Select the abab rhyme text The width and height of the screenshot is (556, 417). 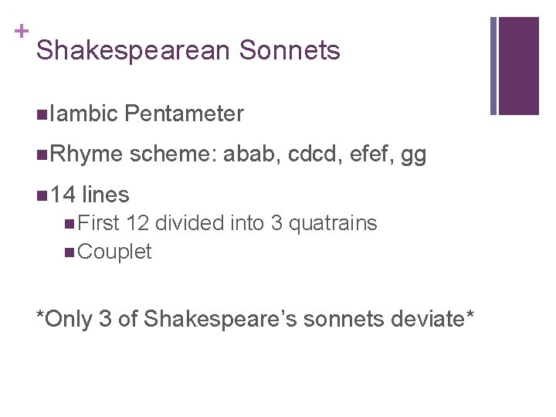click(252, 154)
